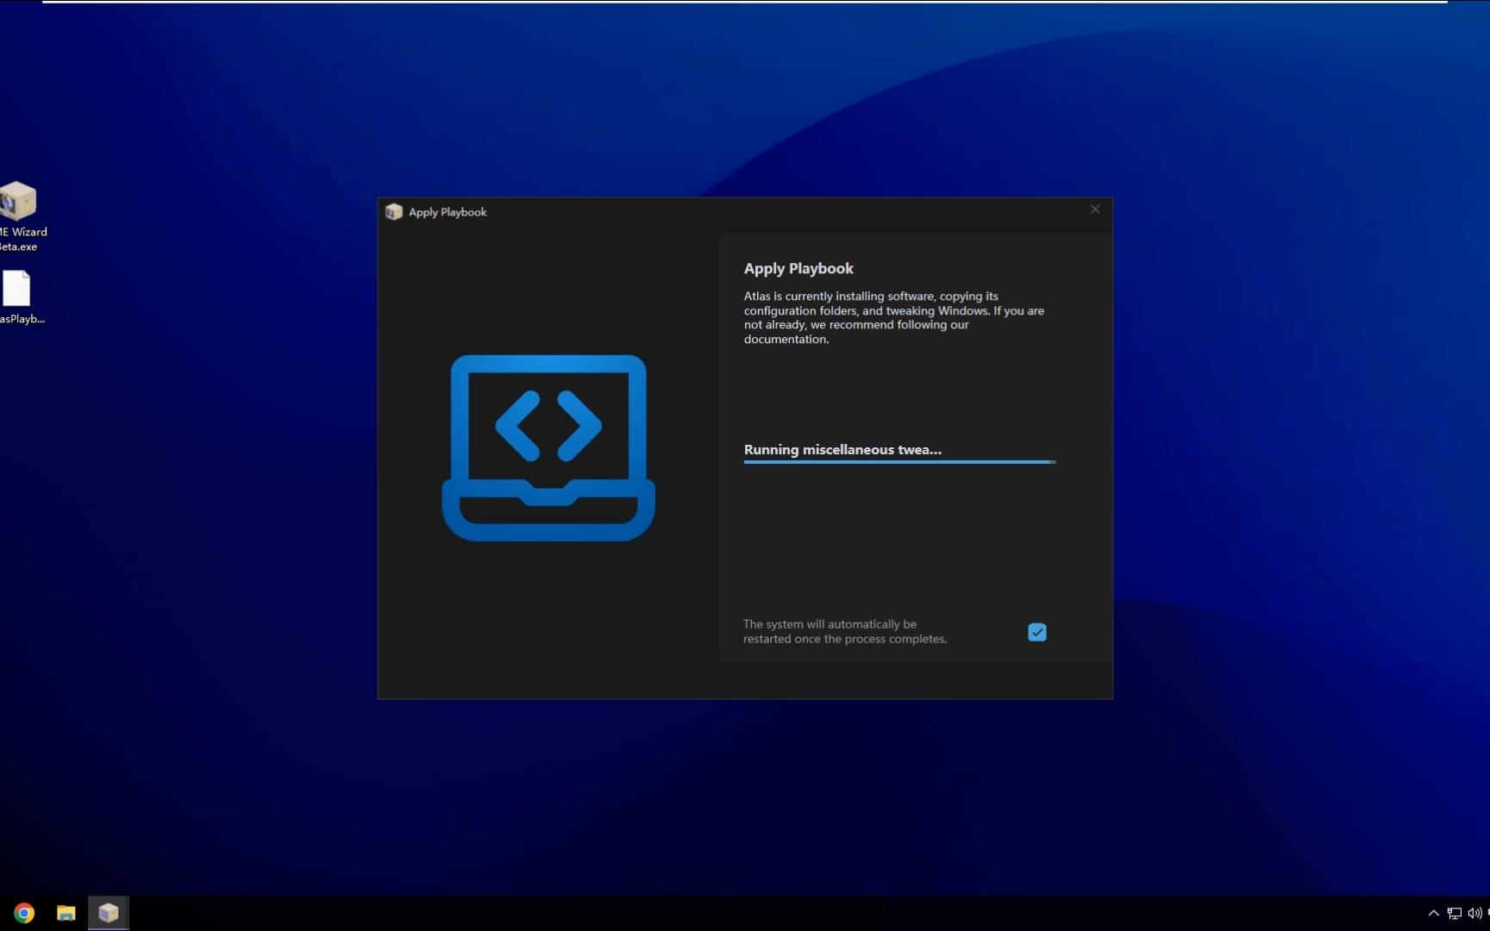Open Google Chrome from taskbar

pos(24,913)
